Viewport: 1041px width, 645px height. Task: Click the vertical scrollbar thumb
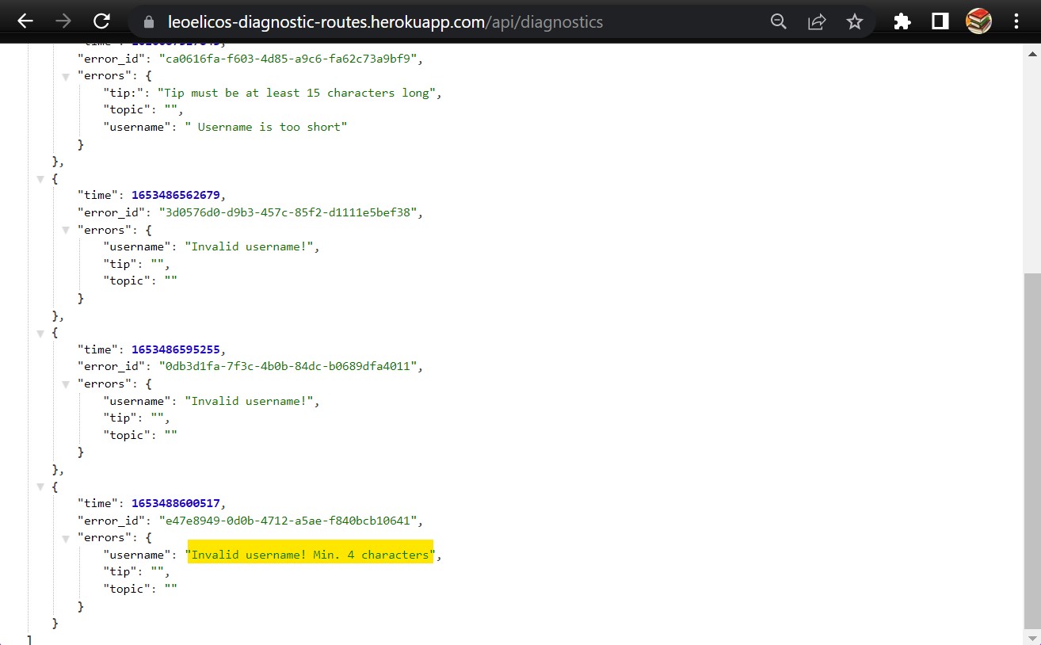[1032, 452]
